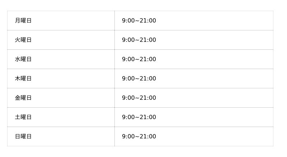Click the 金曜日 day label
This screenshot has width=287, height=157.
[23, 98]
